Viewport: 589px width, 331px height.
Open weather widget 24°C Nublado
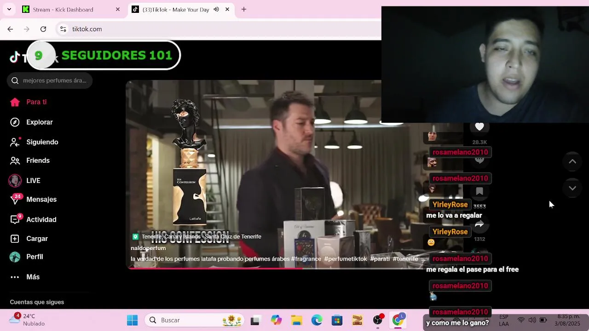coord(28,320)
